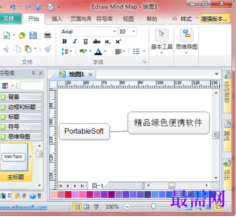Screen dimensions: 236x217
Task: Click the blue pan arrows icon
Action: (38, 7)
